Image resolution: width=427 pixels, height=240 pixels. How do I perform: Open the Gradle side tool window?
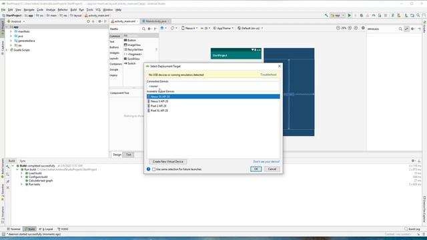424,27
